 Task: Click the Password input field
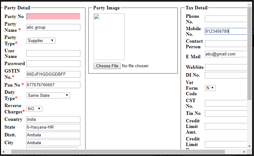pos(53,64)
